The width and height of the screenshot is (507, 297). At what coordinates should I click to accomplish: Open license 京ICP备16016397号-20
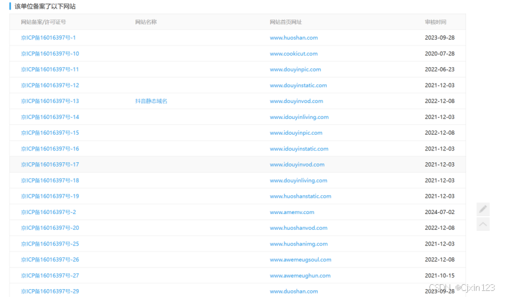point(50,228)
